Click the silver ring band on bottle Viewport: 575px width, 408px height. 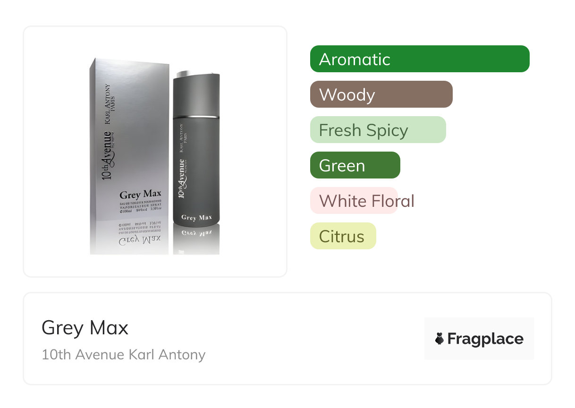tap(196, 116)
